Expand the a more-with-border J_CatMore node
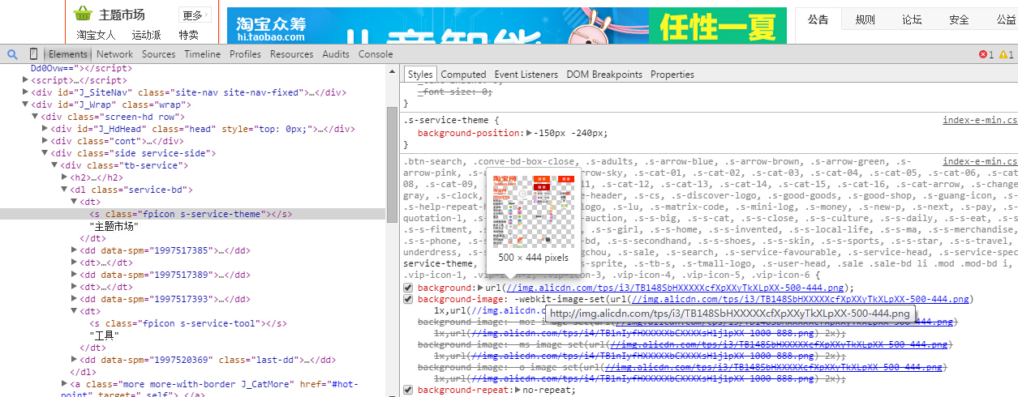 pos(64,384)
